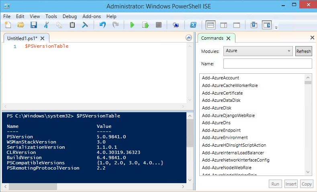Image resolution: width=317 pixels, height=192 pixels.
Task: Select Add-AzureNetworkInterfaceConfig command
Action: pyautogui.click(x=236, y=160)
